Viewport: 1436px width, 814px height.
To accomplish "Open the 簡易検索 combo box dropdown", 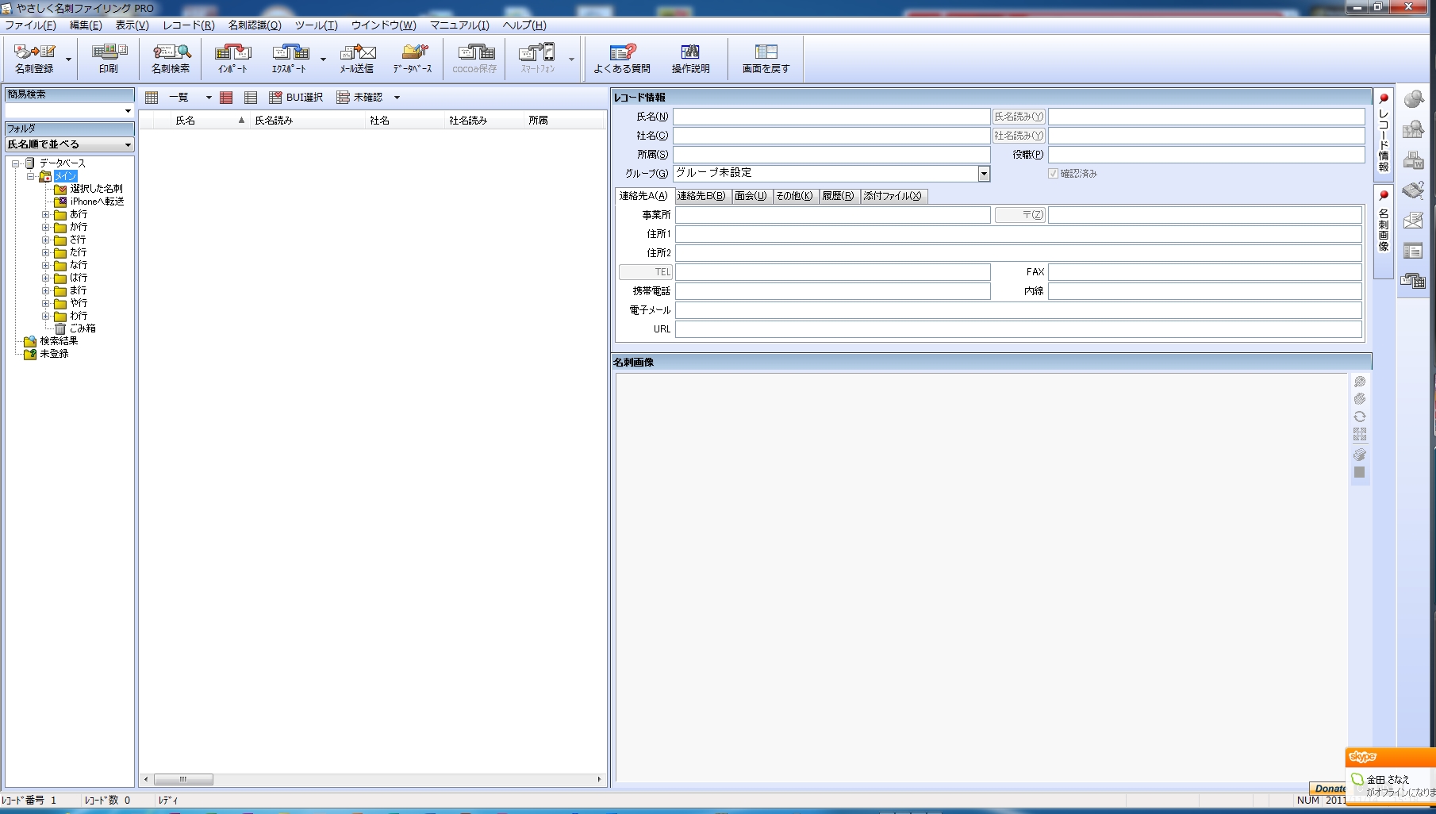I will 128,111.
